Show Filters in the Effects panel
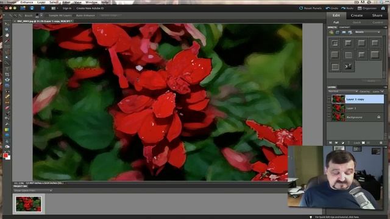Screen dimensions: 390x219 coord(331,32)
